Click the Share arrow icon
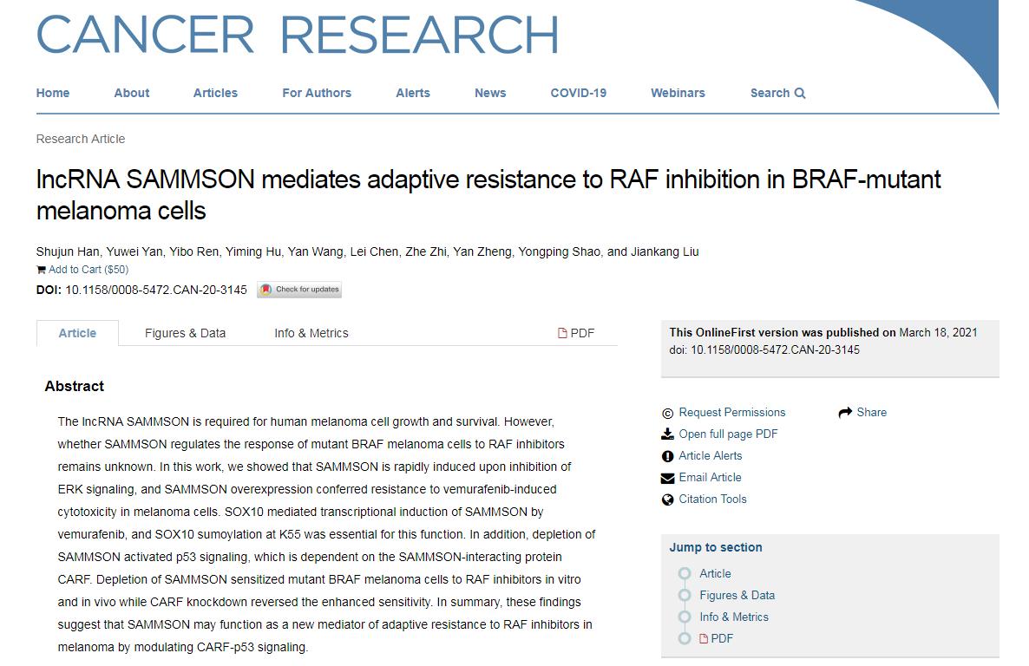This screenshot has width=1029, height=666. pos(845,413)
